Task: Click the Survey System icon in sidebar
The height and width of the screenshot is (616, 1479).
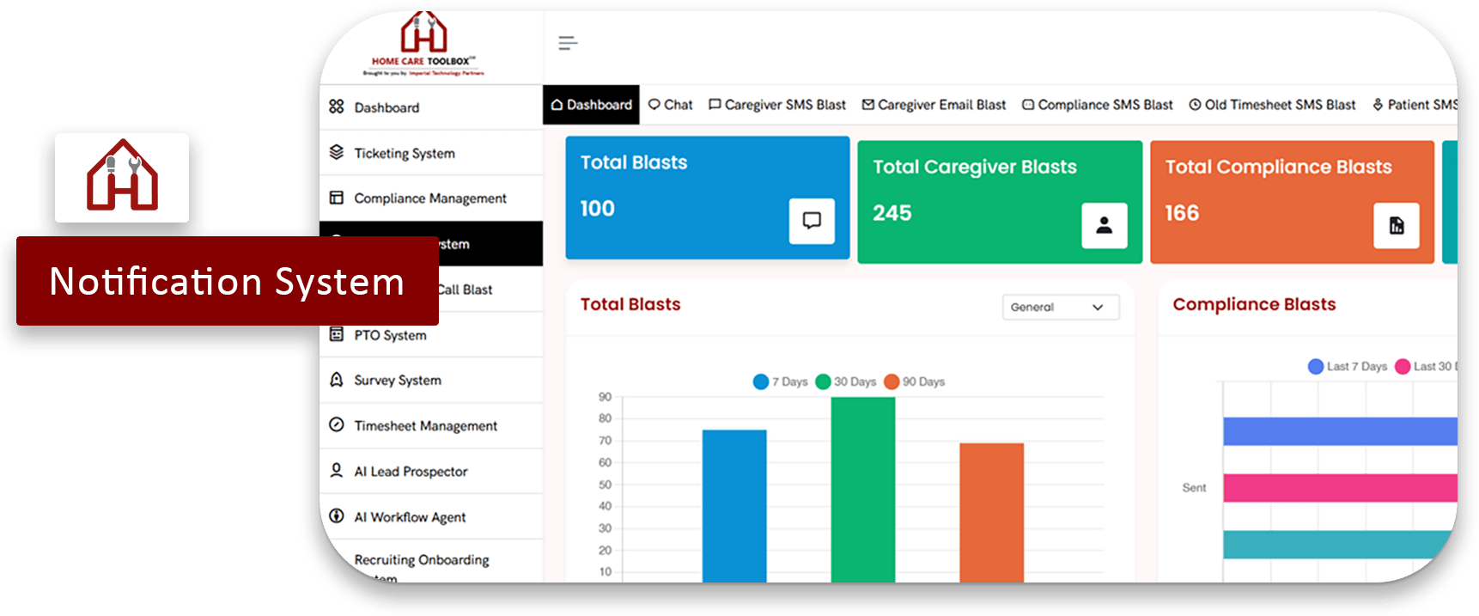Action: (x=337, y=380)
